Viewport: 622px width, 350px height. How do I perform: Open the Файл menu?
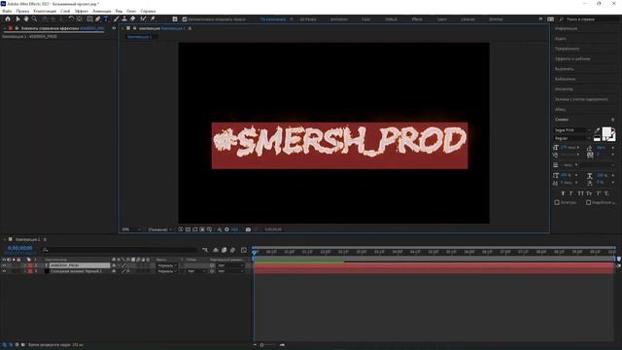click(7, 11)
